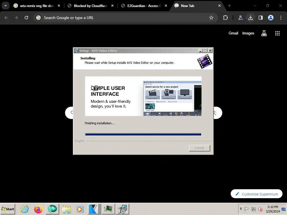This screenshot has height=215, width=287.
Task: Launch Internet Explorer from the taskbar
Action: [25, 209]
